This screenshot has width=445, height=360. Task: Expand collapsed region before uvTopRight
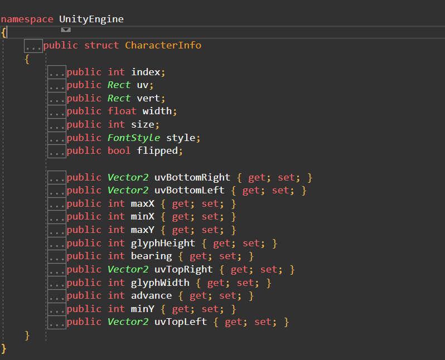pyautogui.click(x=57, y=270)
